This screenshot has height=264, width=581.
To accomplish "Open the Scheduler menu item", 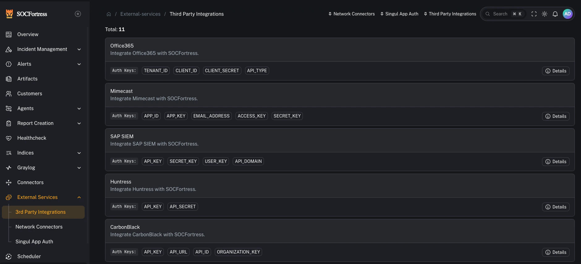I will pyautogui.click(x=43, y=257).
